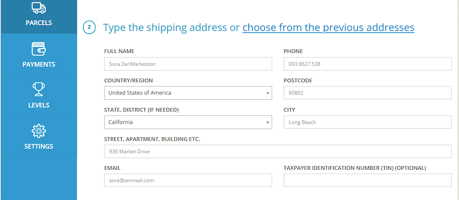This screenshot has height=200, width=459.
Task: Click the California dropdown arrow
Action: click(x=267, y=123)
